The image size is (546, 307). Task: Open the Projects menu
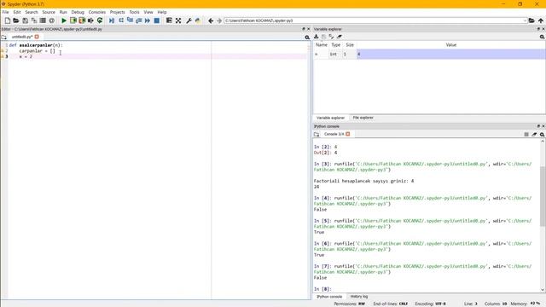118,12
